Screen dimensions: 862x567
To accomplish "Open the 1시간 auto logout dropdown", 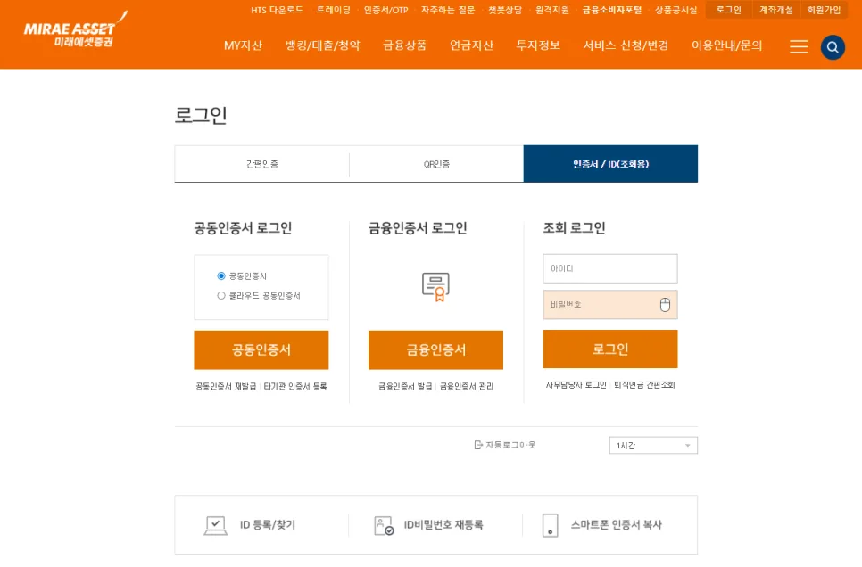I will [x=653, y=445].
